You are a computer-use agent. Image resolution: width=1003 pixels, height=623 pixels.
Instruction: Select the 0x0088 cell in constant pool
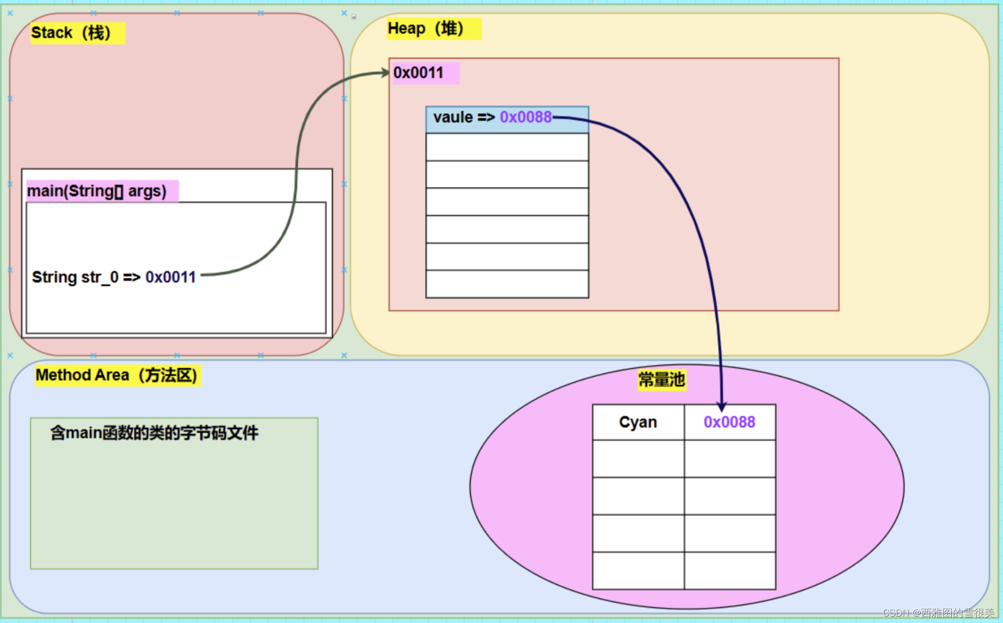[x=730, y=422]
